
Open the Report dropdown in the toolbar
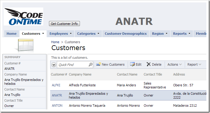coord(194,64)
